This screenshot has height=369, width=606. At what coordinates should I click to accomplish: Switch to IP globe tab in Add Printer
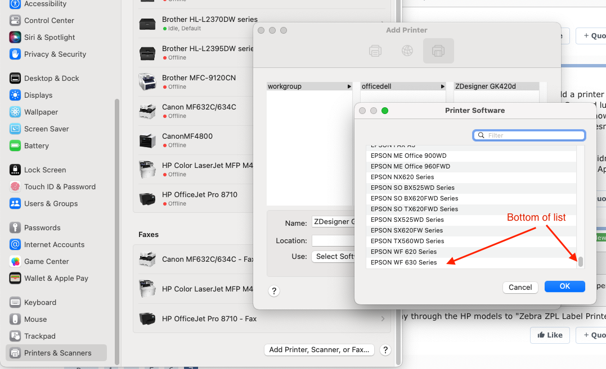point(407,51)
